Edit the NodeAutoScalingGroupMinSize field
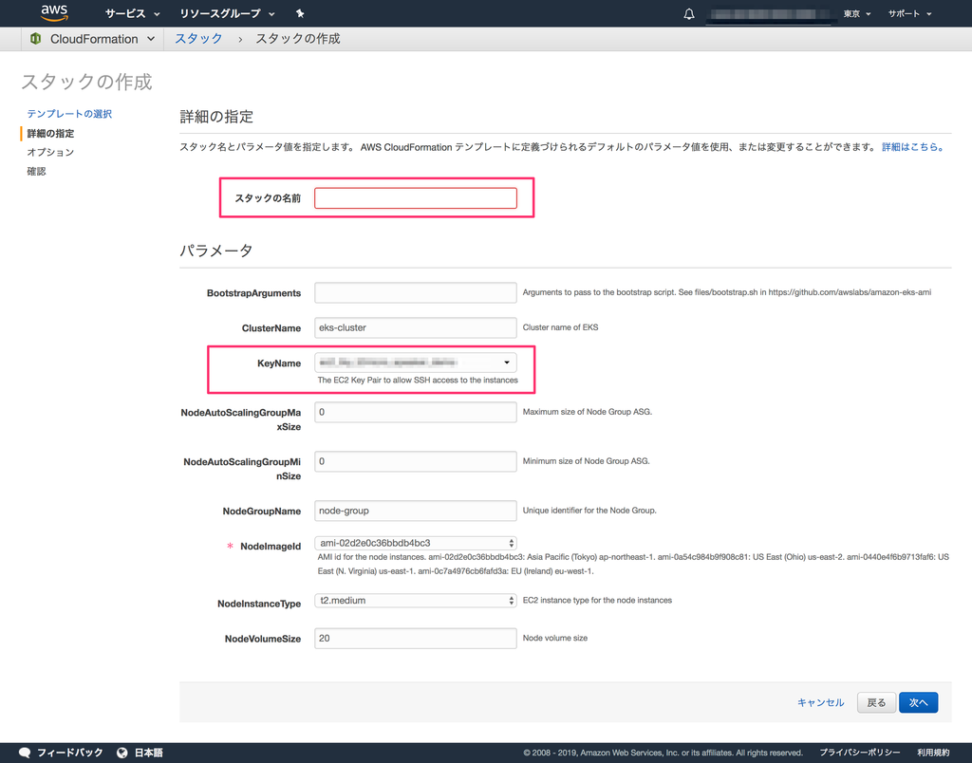This screenshot has width=972, height=763. (416, 461)
